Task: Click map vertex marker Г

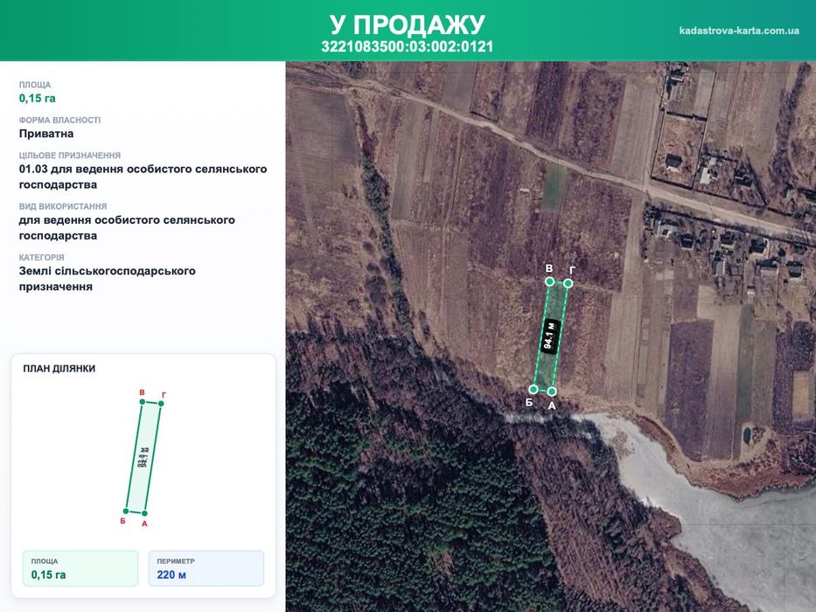Action: coord(568,283)
